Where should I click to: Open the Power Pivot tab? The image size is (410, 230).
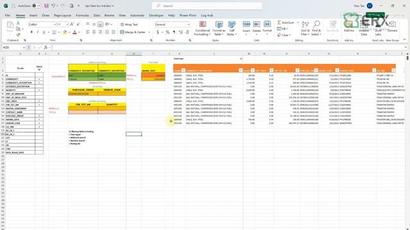coord(188,15)
